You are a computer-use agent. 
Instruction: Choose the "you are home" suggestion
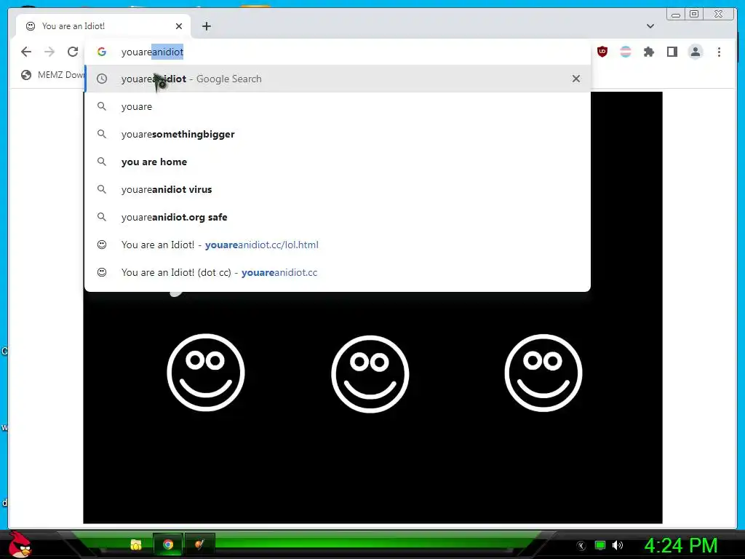click(338, 162)
